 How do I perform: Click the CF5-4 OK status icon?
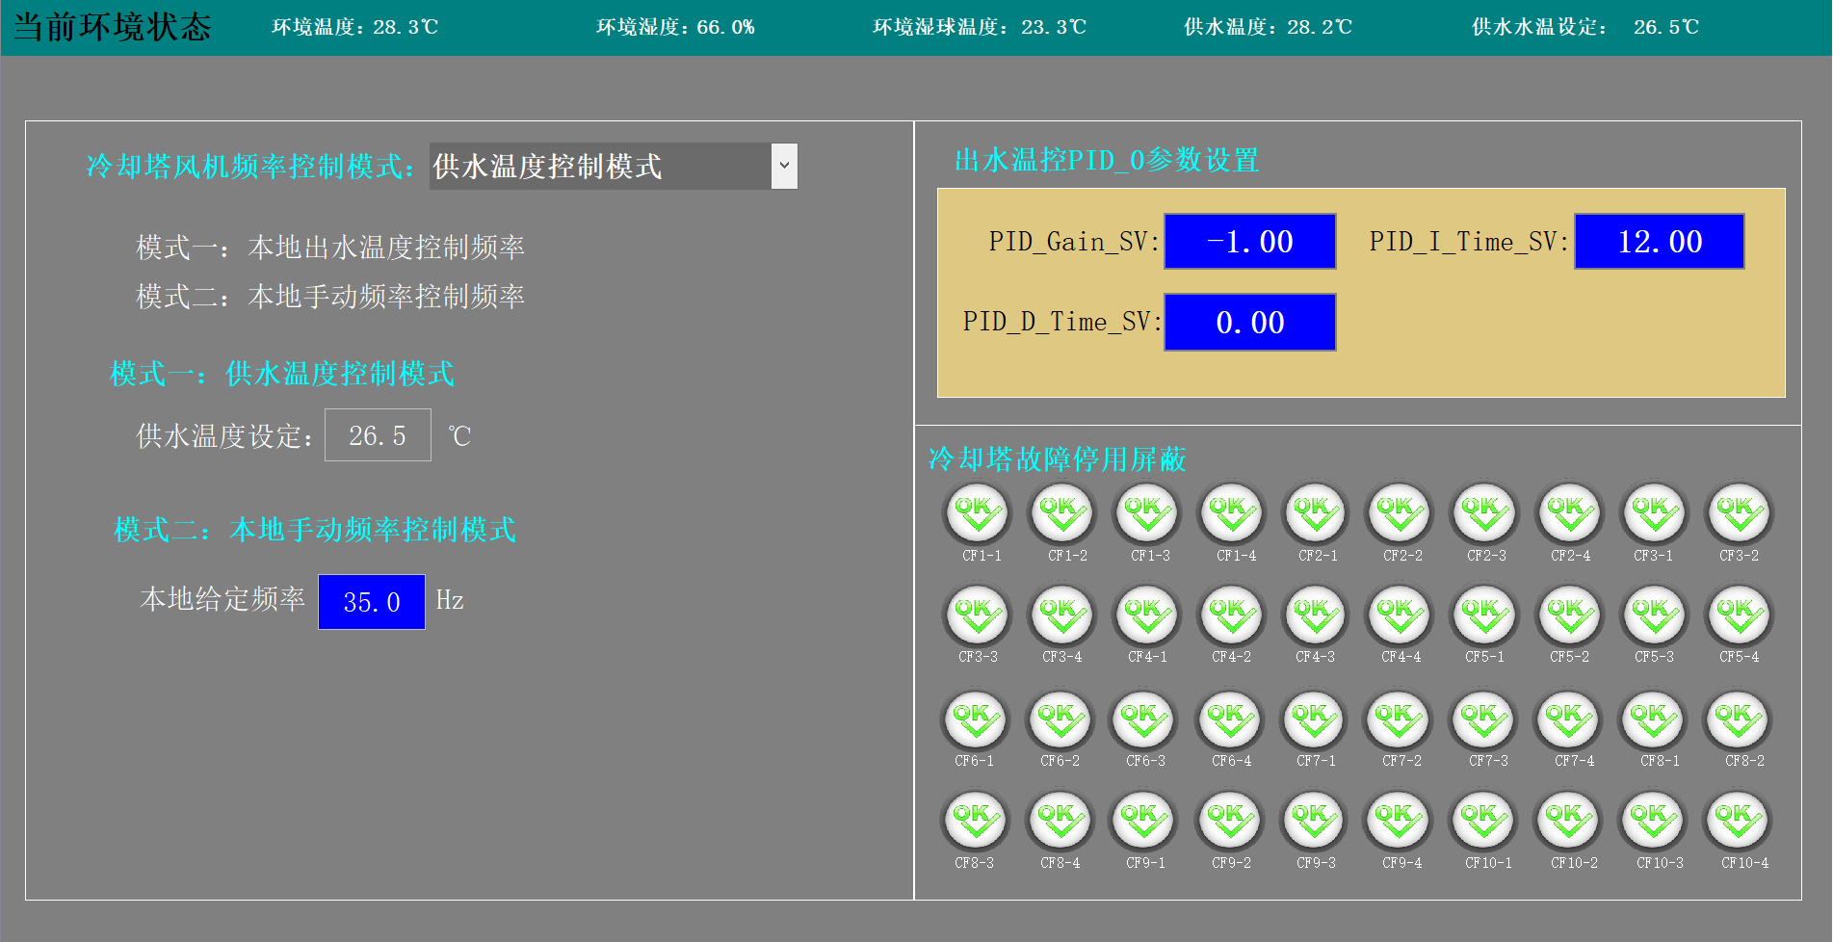(x=1739, y=615)
